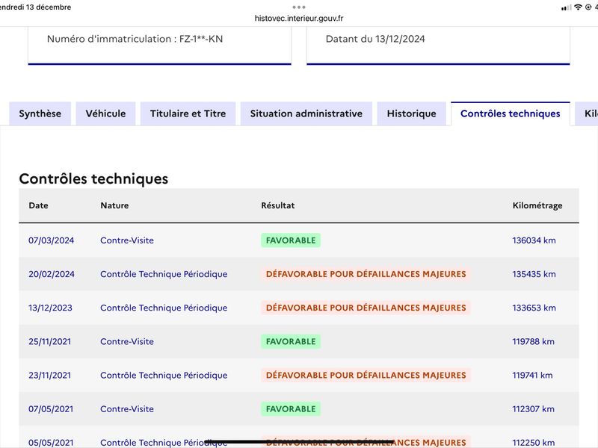Select the Contrôles techniques tab
This screenshot has width=598, height=448.
511,113
